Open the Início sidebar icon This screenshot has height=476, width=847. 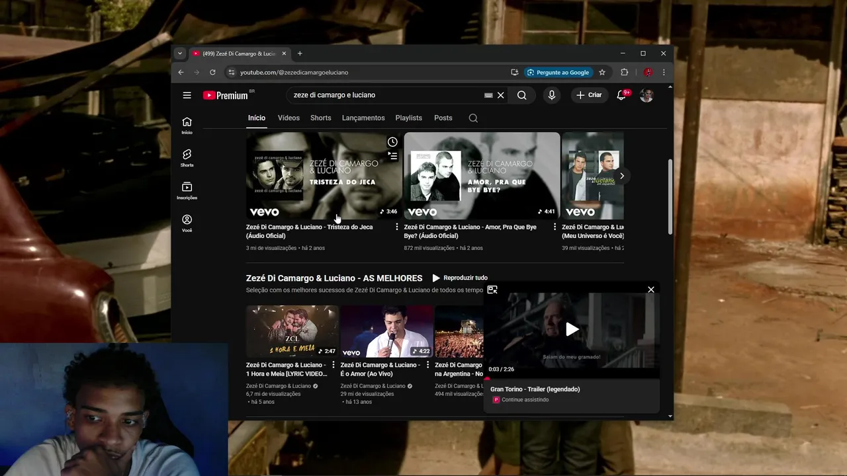187,125
